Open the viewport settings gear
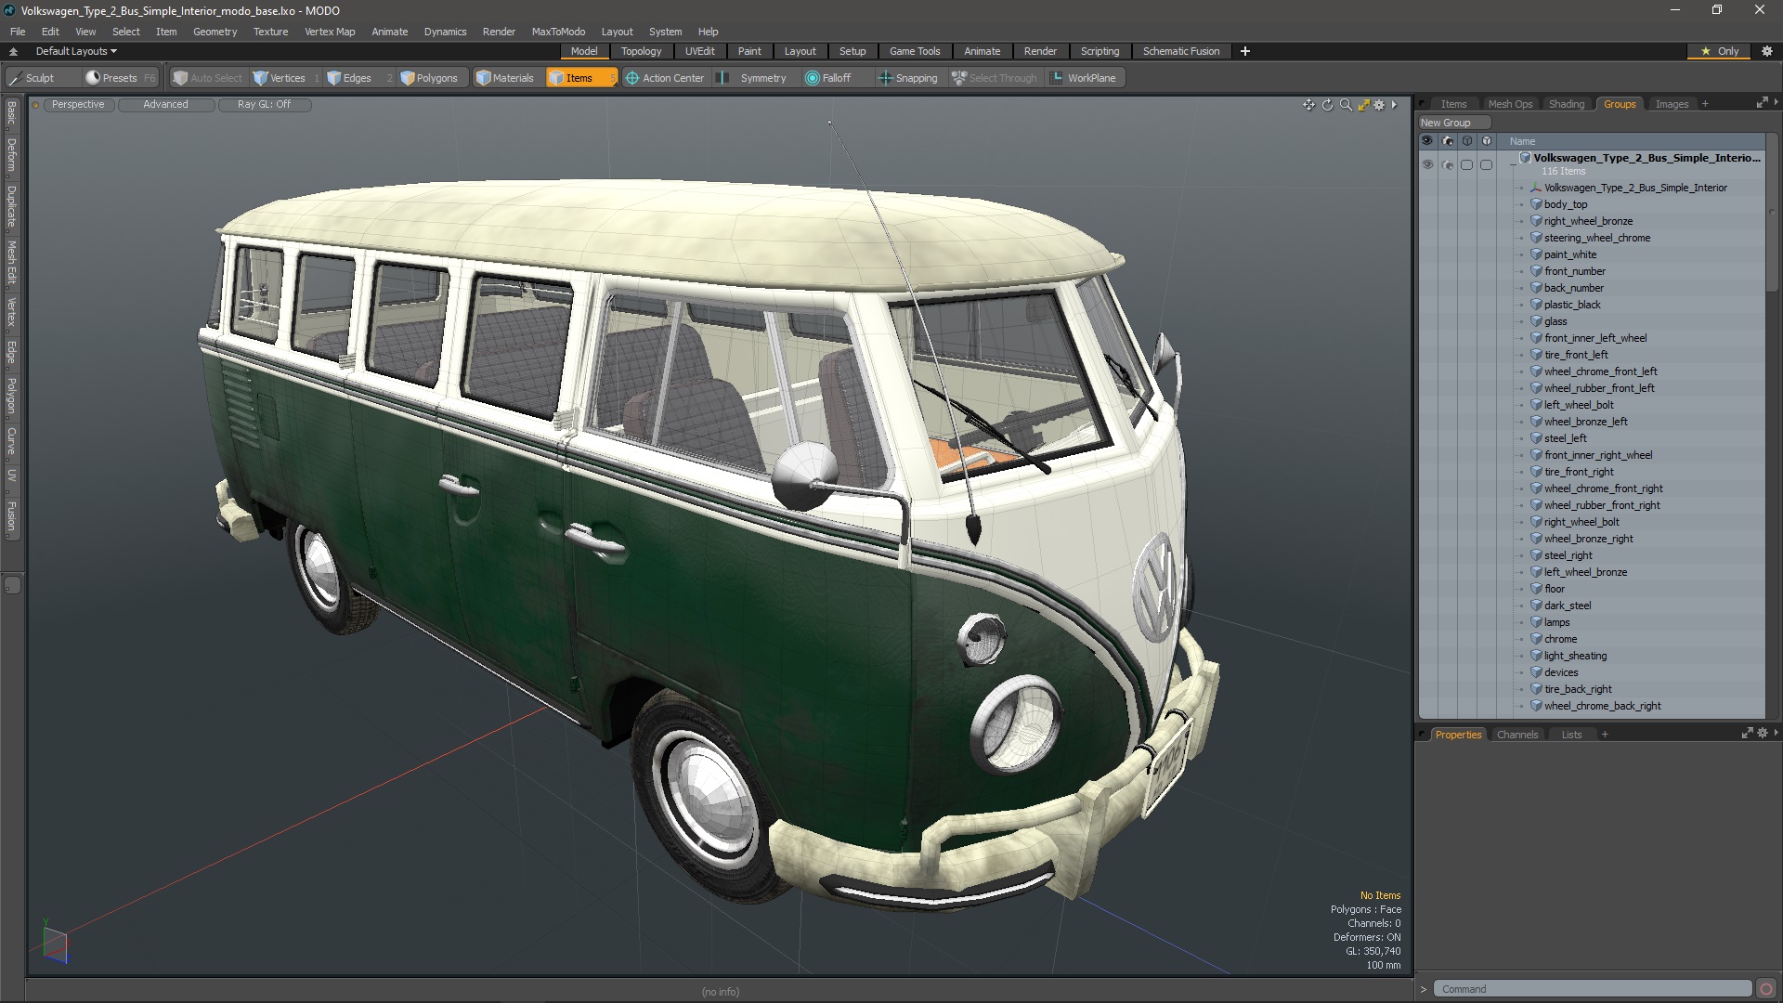 [1379, 105]
